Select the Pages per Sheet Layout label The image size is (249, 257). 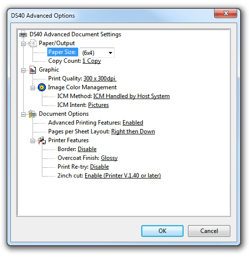(x=79, y=131)
